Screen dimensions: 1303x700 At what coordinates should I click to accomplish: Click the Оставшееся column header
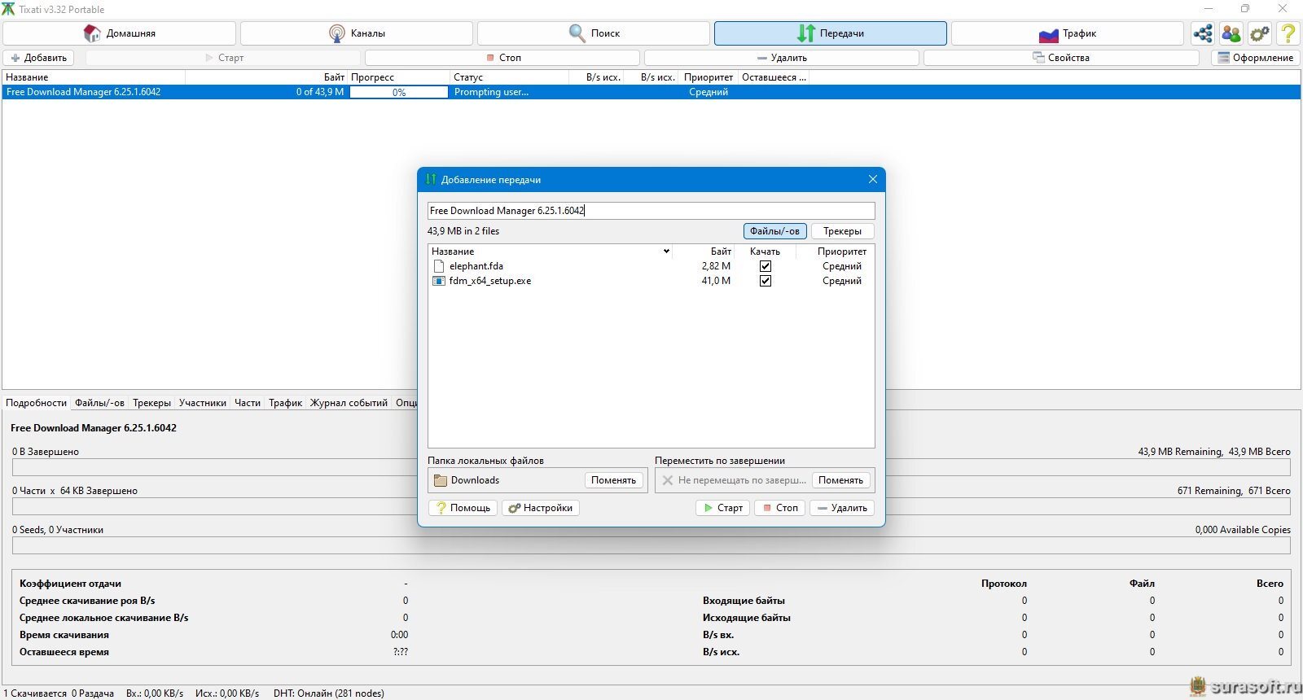pos(774,77)
